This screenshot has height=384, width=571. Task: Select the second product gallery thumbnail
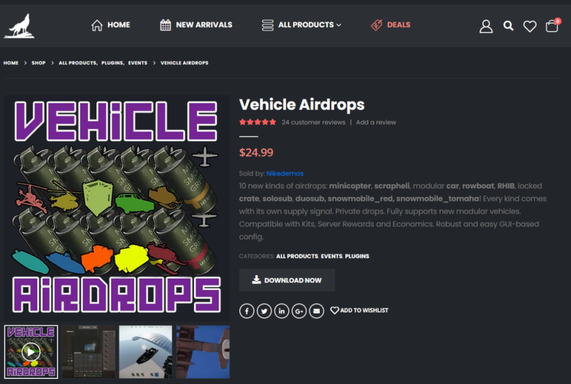point(89,351)
